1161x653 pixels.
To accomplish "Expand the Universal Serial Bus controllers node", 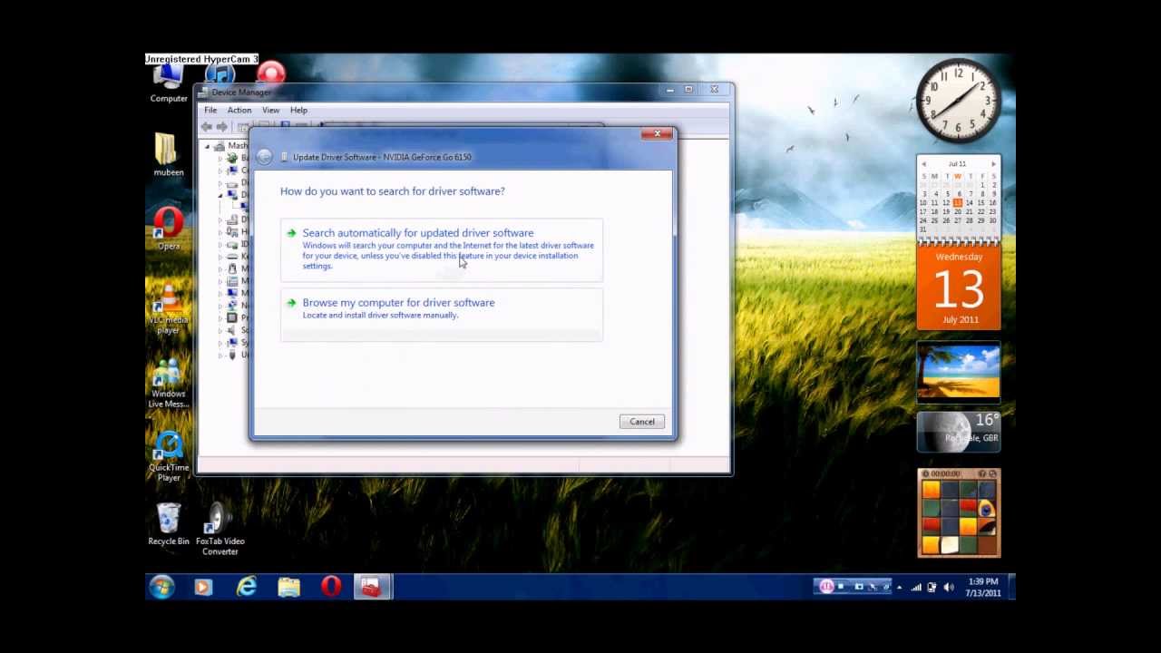I will pyautogui.click(x=220, y=355).
